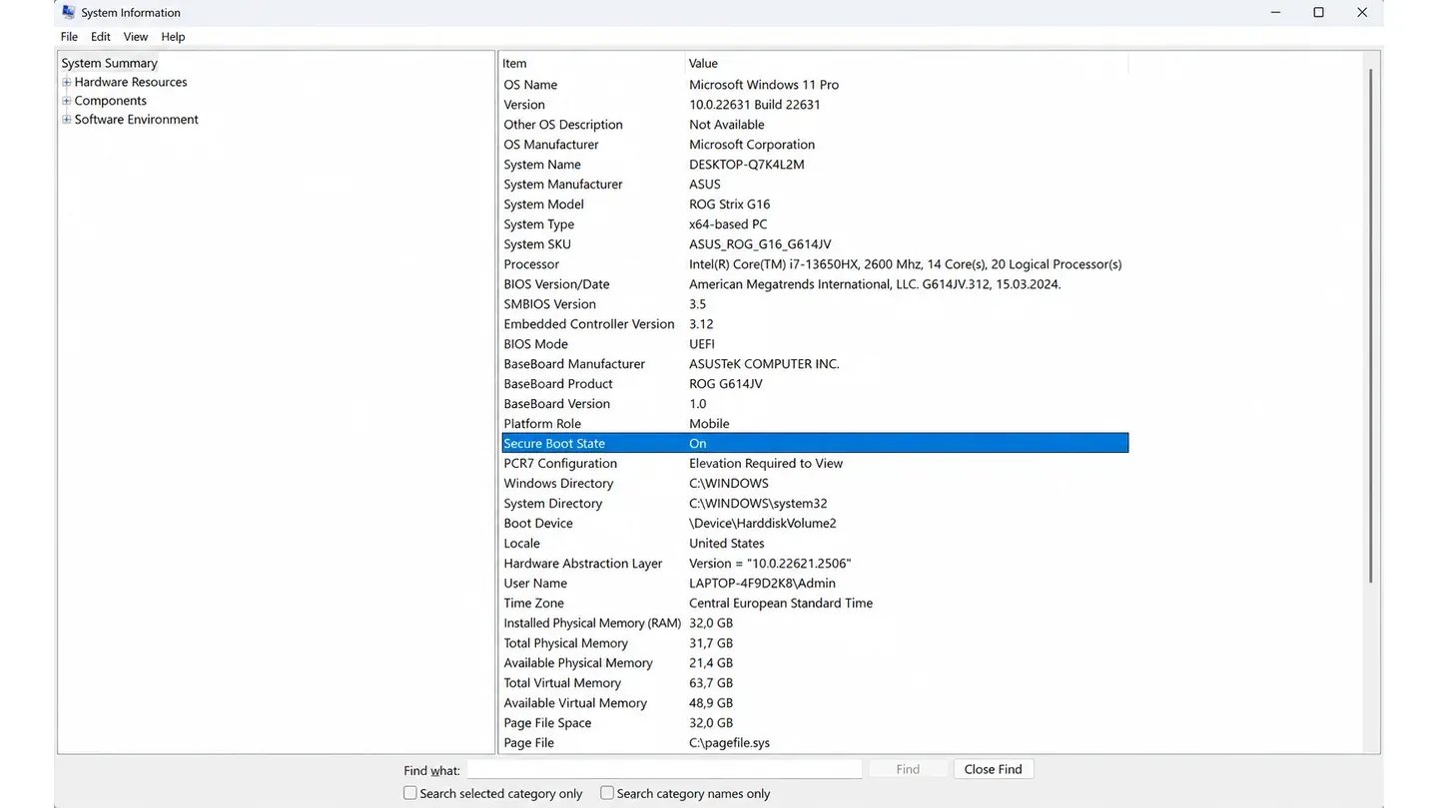Click the Item column header
This screenshot has height=808, width=1438.
coord(592,63)
